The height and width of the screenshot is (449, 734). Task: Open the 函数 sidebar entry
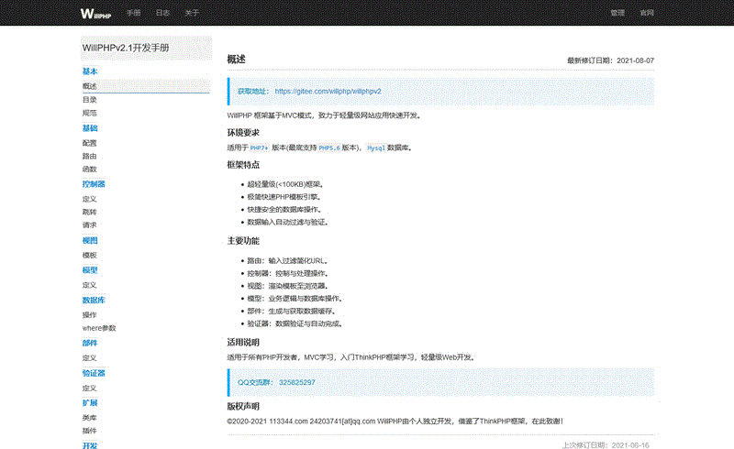[90, 169]
